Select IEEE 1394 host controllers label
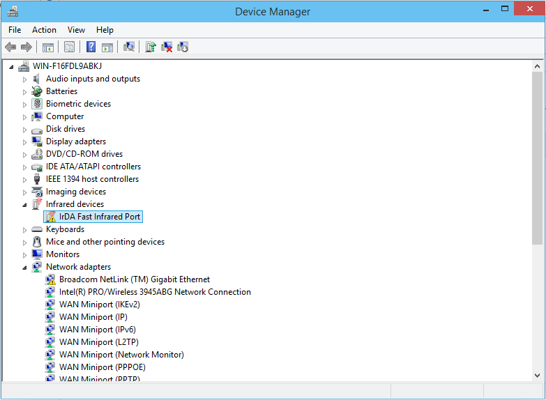 coord(92,179)
